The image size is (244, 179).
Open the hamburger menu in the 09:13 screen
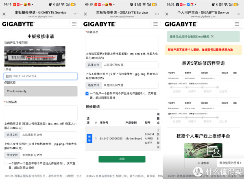pyautogui.click(x=74, y=24)
